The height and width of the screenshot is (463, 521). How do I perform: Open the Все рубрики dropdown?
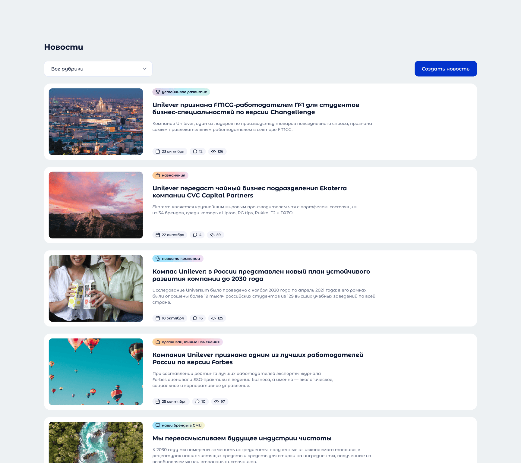98,69
